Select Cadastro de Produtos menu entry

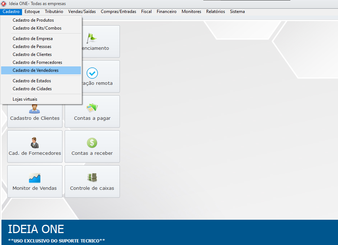click(x=33, y=20)
